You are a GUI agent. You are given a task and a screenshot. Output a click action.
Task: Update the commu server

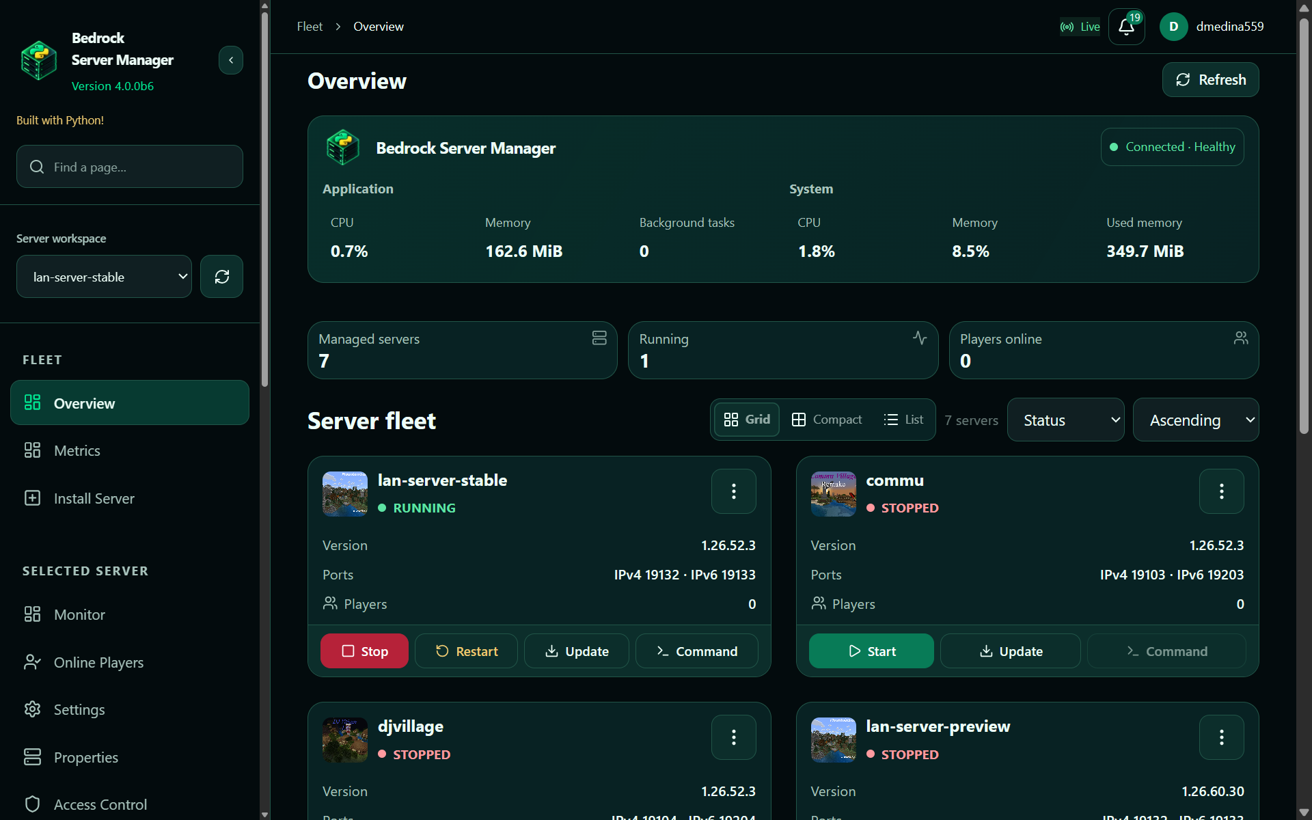(x=1011, y=651)
